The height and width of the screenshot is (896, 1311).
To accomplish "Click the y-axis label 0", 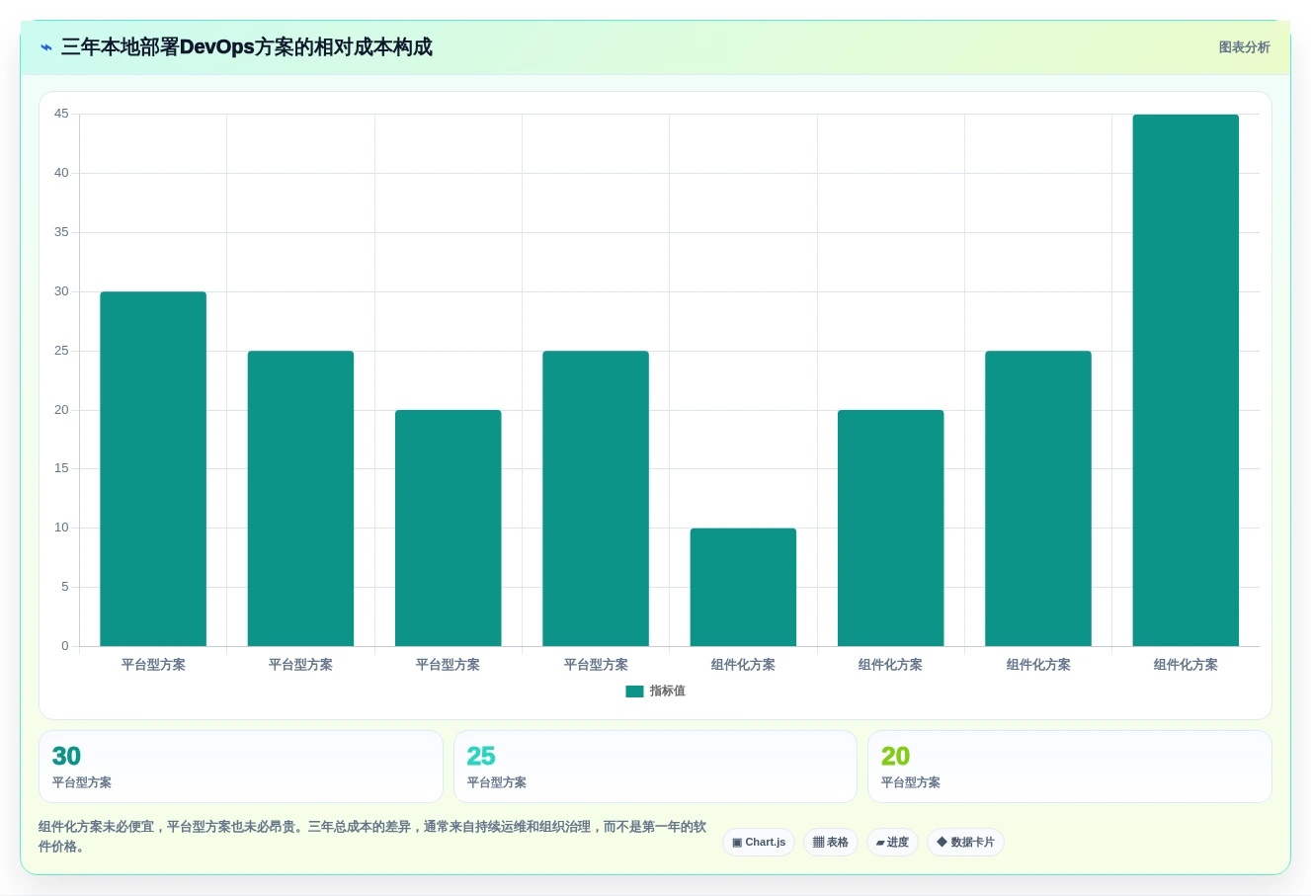I will [65, 646].
